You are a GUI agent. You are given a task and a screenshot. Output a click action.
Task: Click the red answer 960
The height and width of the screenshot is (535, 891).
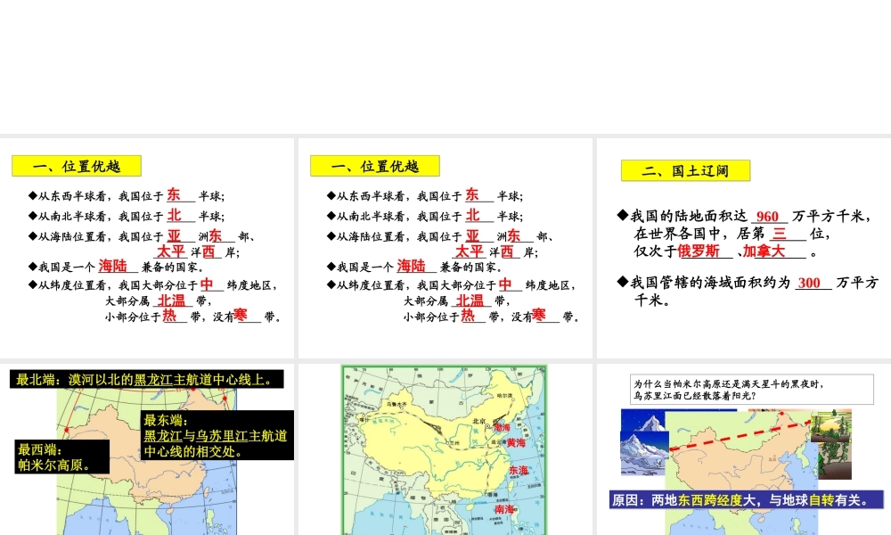click(767, 217)
